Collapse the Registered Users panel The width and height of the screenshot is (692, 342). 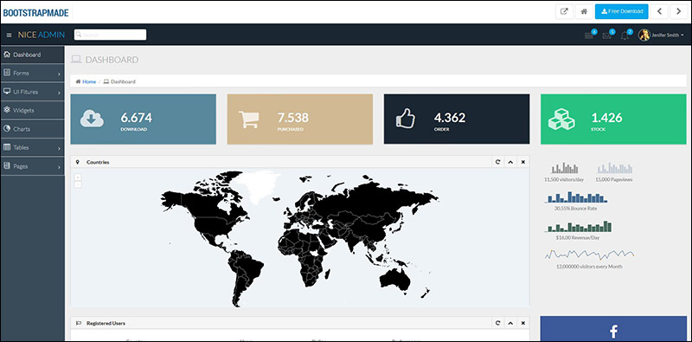pyautogui.click(x=510, y=323)
